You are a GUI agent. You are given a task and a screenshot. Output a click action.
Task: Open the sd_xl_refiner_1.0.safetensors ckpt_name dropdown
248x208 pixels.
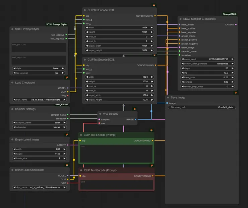click(x=39, y=187)
